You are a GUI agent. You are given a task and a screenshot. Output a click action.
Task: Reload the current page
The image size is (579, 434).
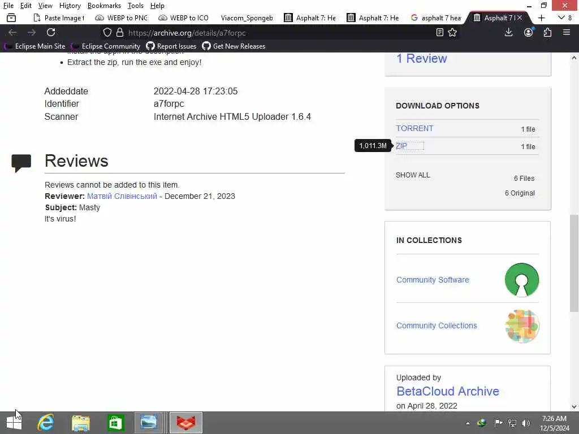pos(51,32)
